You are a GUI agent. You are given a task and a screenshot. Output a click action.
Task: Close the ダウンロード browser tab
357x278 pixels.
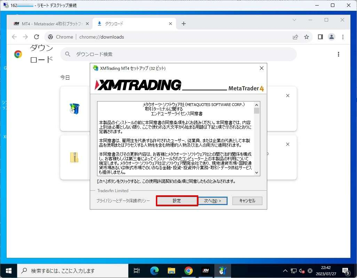click(170, 24)
